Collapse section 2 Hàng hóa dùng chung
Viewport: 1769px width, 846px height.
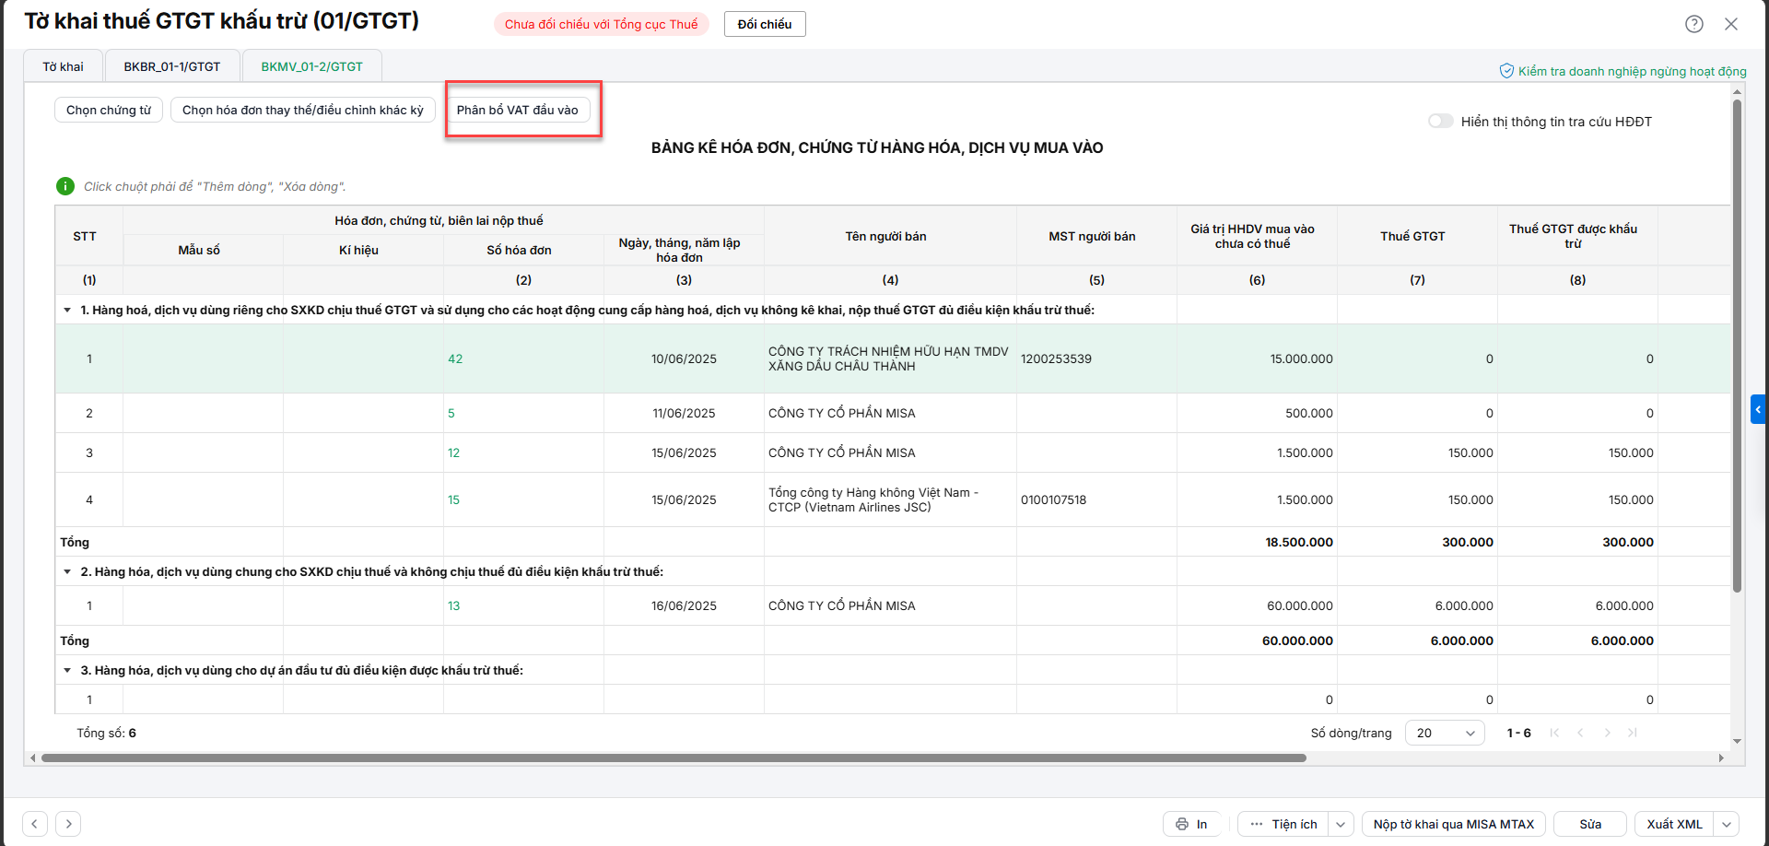[x=67, y=572]
